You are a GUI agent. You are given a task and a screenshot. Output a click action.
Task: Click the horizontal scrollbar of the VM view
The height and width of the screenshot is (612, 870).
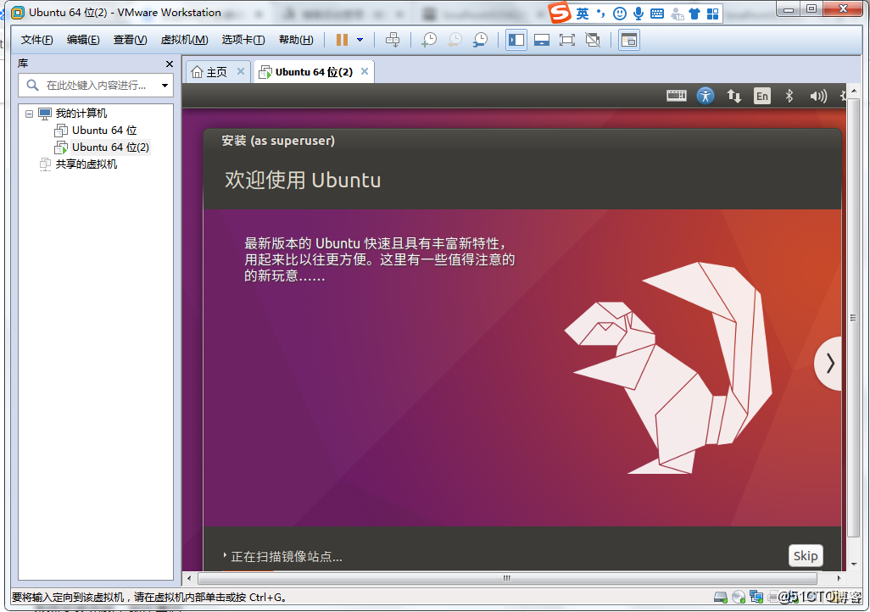click(507, 578)
